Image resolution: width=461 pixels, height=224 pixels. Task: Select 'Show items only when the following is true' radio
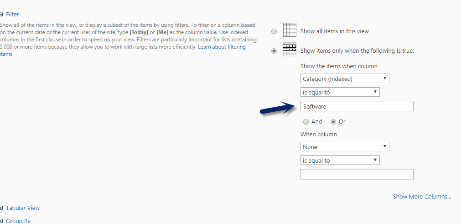point(274,51)
